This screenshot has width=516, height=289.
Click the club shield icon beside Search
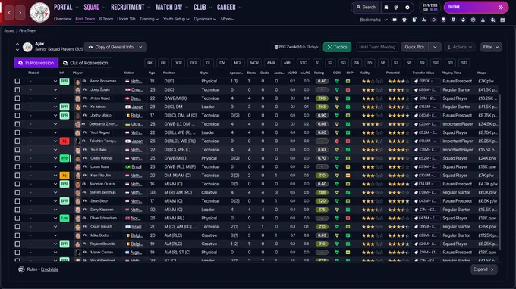(x=396, y=8)
